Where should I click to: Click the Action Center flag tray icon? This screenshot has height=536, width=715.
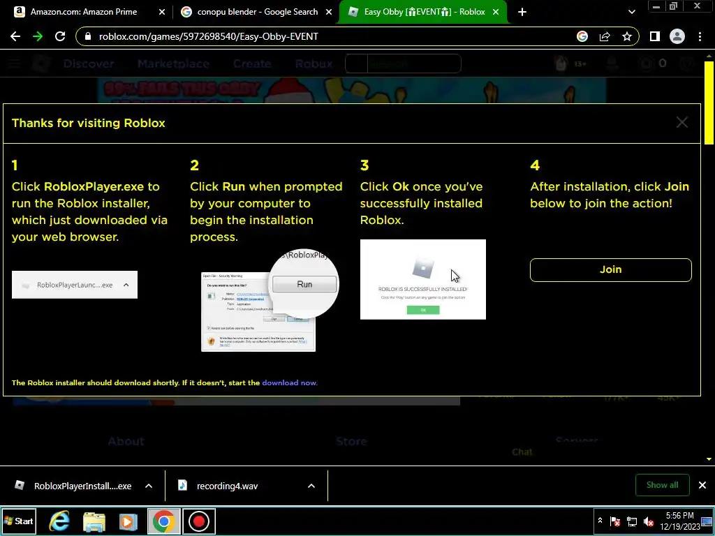click(615, 521)
